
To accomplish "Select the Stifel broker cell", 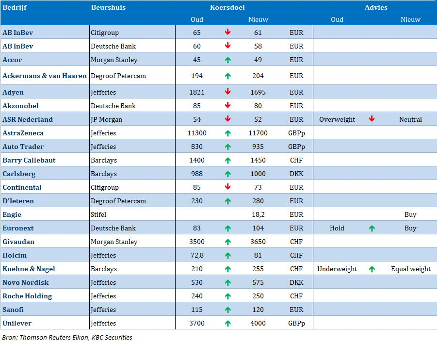I will pos(98,214).
